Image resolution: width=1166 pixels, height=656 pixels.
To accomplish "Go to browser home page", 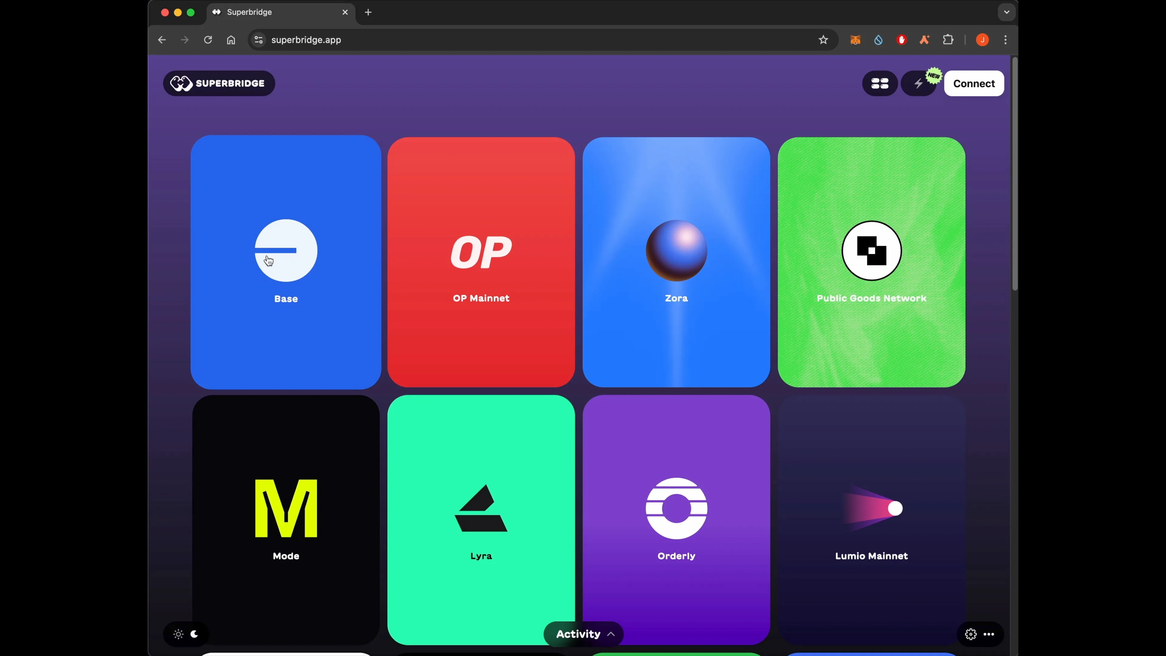I will coord(231,40).
